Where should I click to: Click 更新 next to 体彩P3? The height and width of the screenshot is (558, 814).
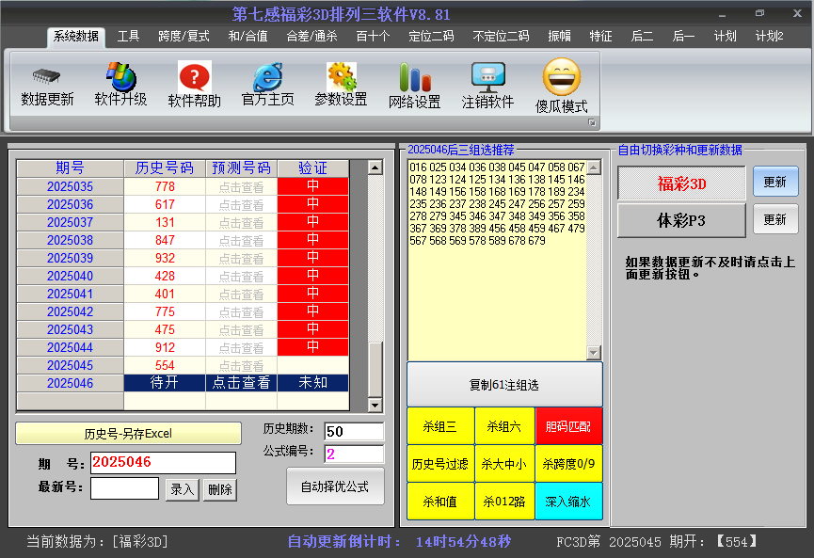[775, 219]
